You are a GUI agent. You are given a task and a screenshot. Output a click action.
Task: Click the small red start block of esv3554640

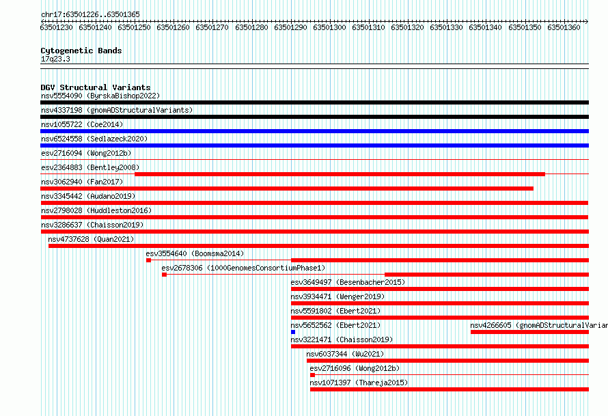pos(148,260)
